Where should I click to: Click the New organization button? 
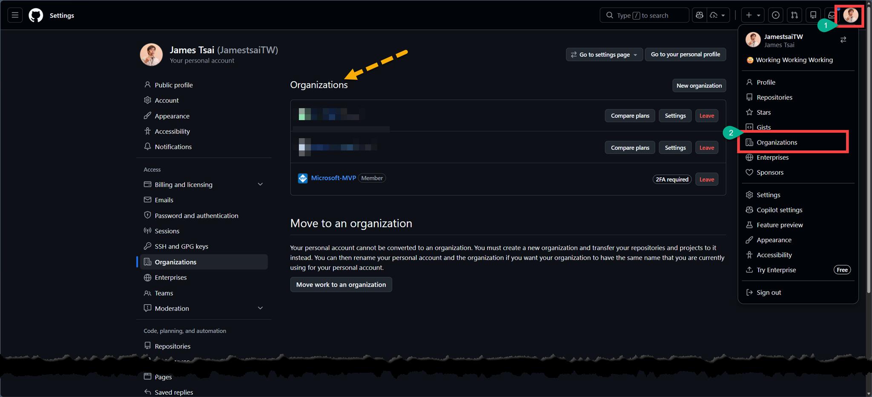tap(699, 85)
